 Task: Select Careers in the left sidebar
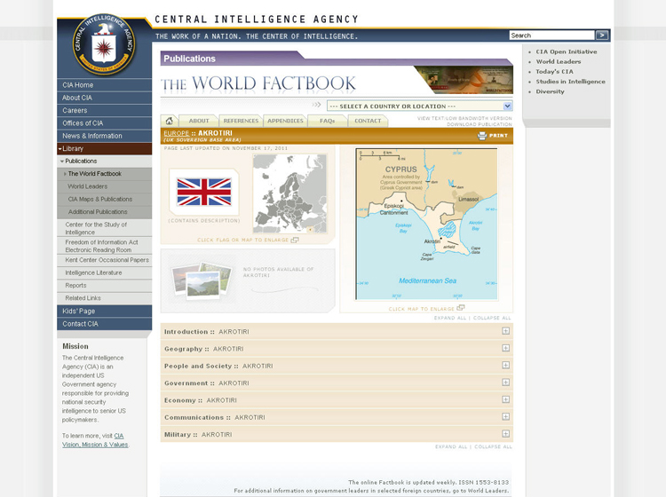pos(75,111)
